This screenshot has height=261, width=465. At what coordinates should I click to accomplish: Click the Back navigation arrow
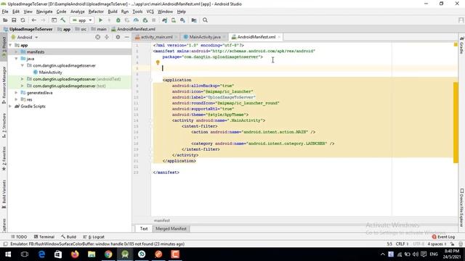(34, 20)
